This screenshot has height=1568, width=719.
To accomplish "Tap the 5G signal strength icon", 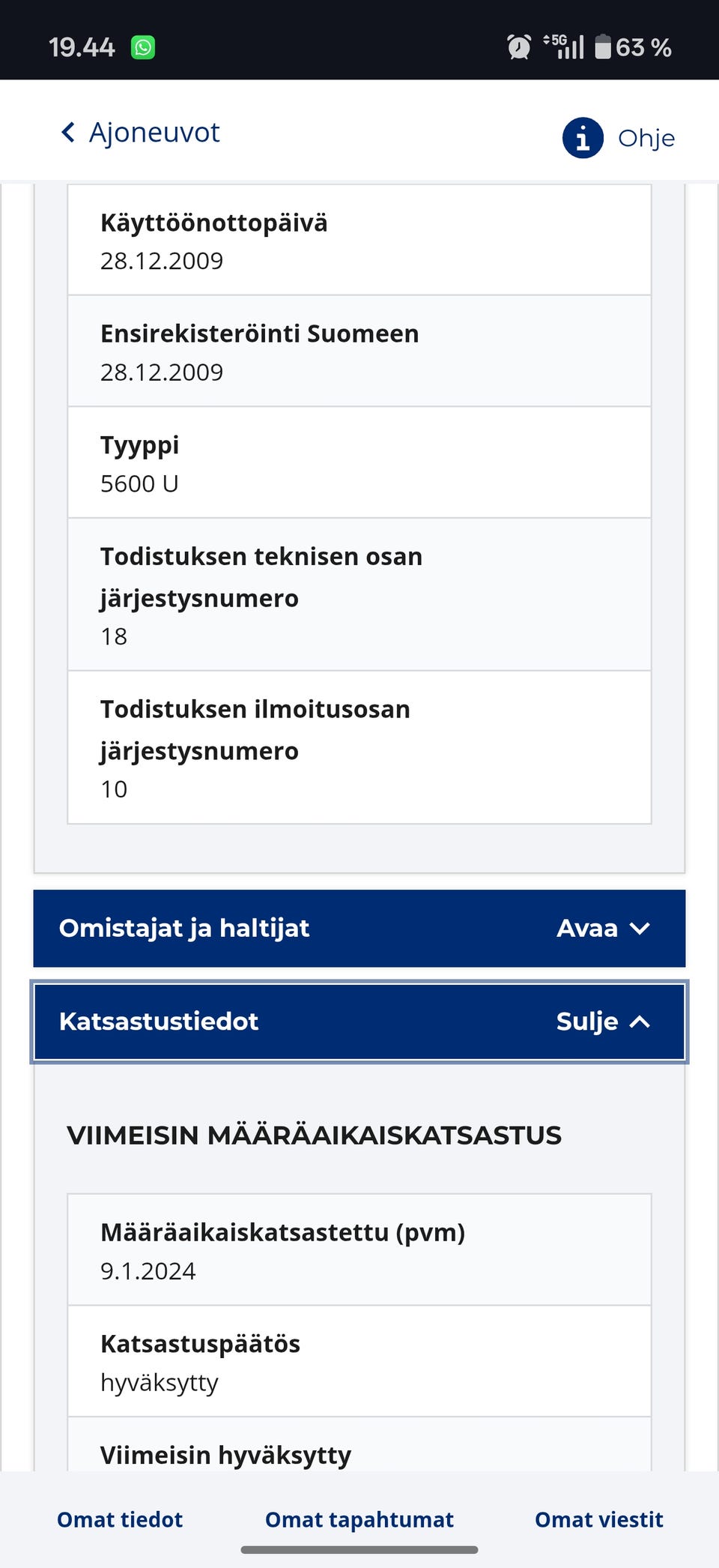I will (564, 46).
